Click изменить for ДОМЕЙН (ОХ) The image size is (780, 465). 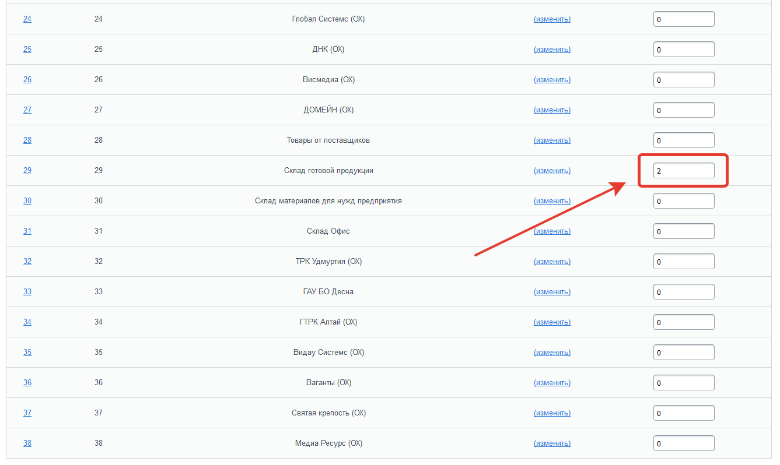552,110
